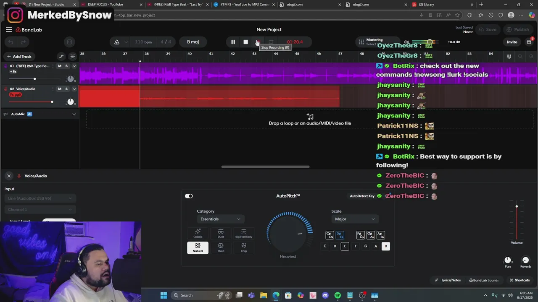Close the Voice/Audio panel
Viewport: 538px width, 302px height.
point(9,176)
